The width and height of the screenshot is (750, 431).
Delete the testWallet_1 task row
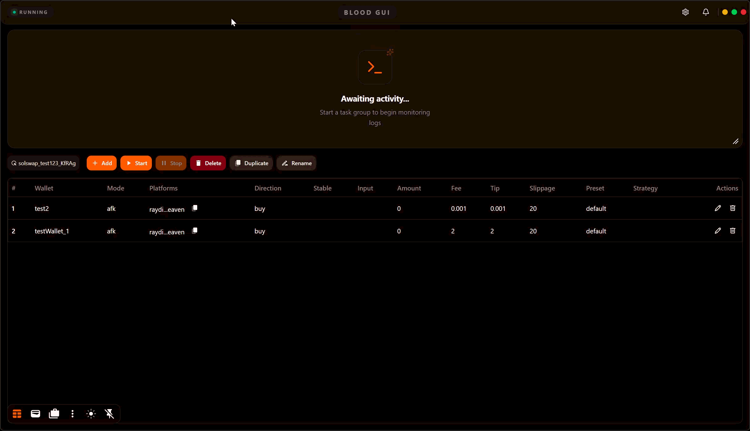732,231
